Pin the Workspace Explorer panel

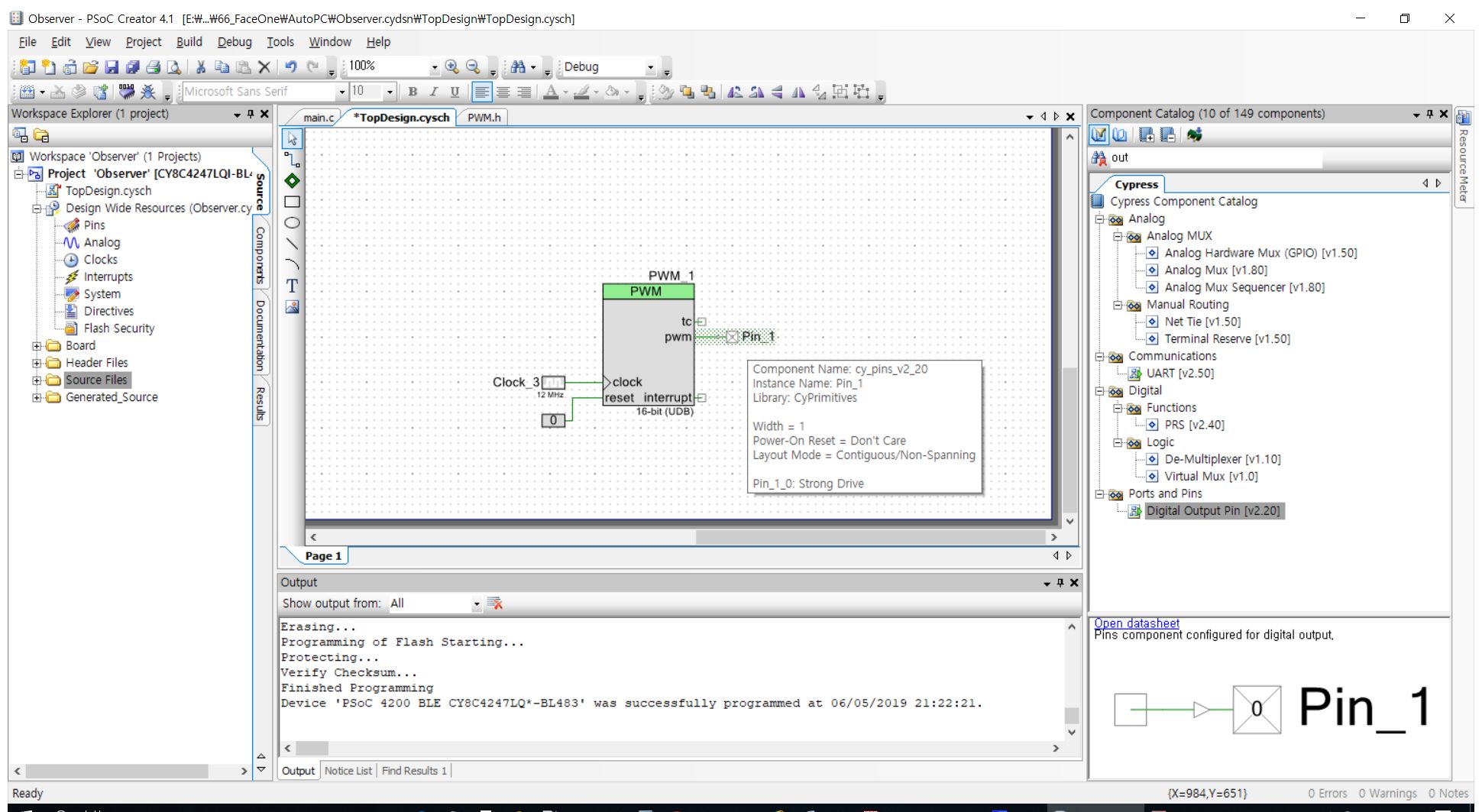pyautogui.click(x=251, y=114)
